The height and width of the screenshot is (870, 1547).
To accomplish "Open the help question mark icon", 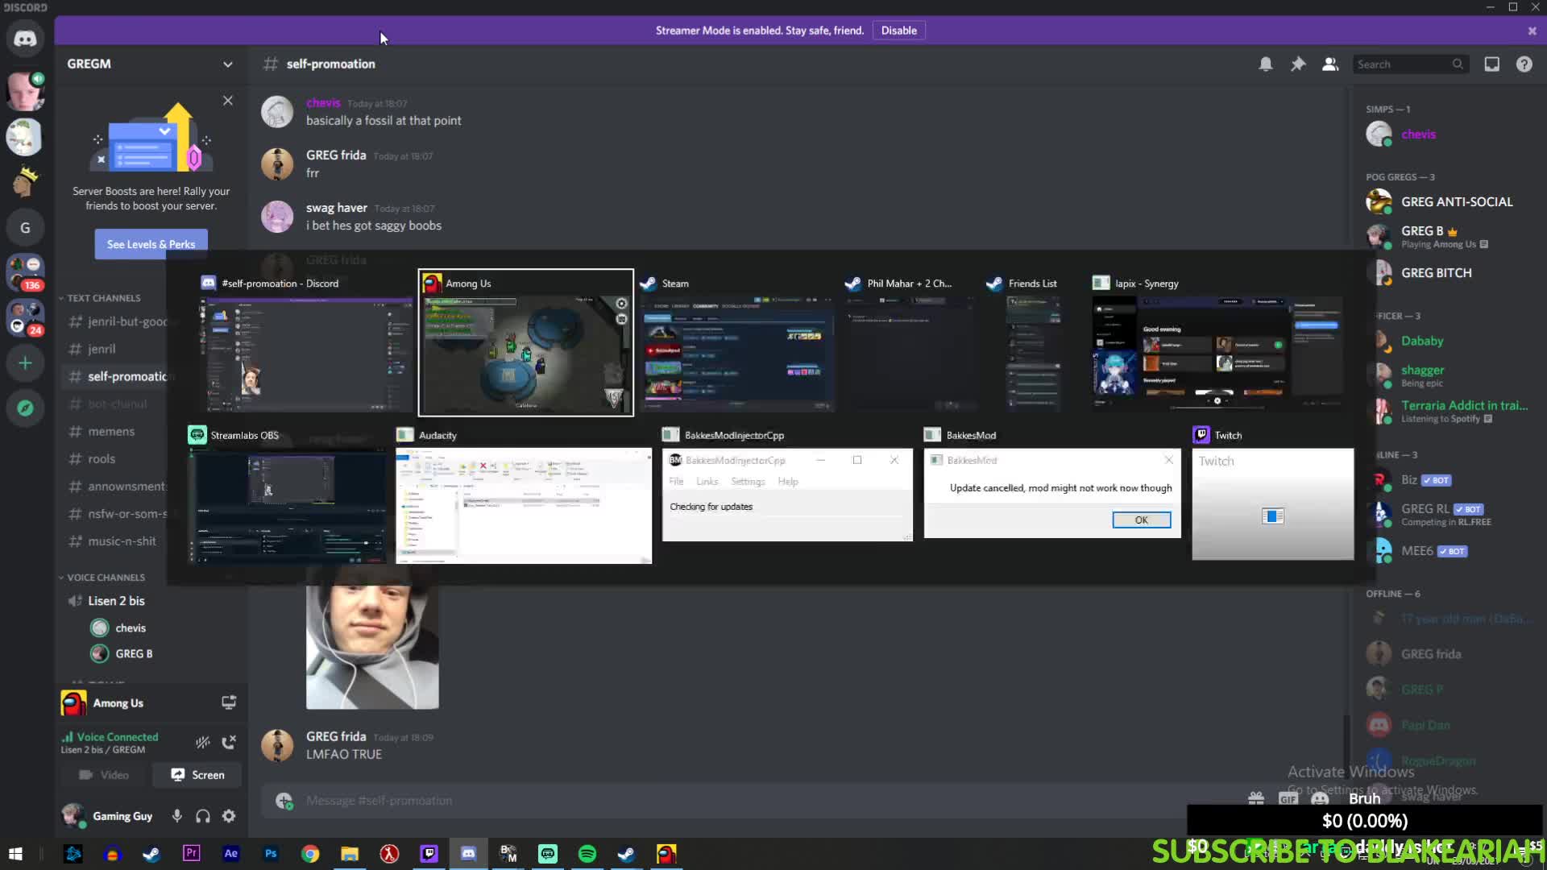I will (1524, 64).
